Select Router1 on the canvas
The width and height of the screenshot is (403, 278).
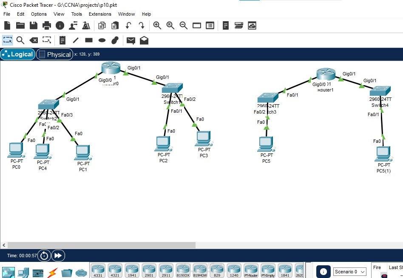point(326,74)
